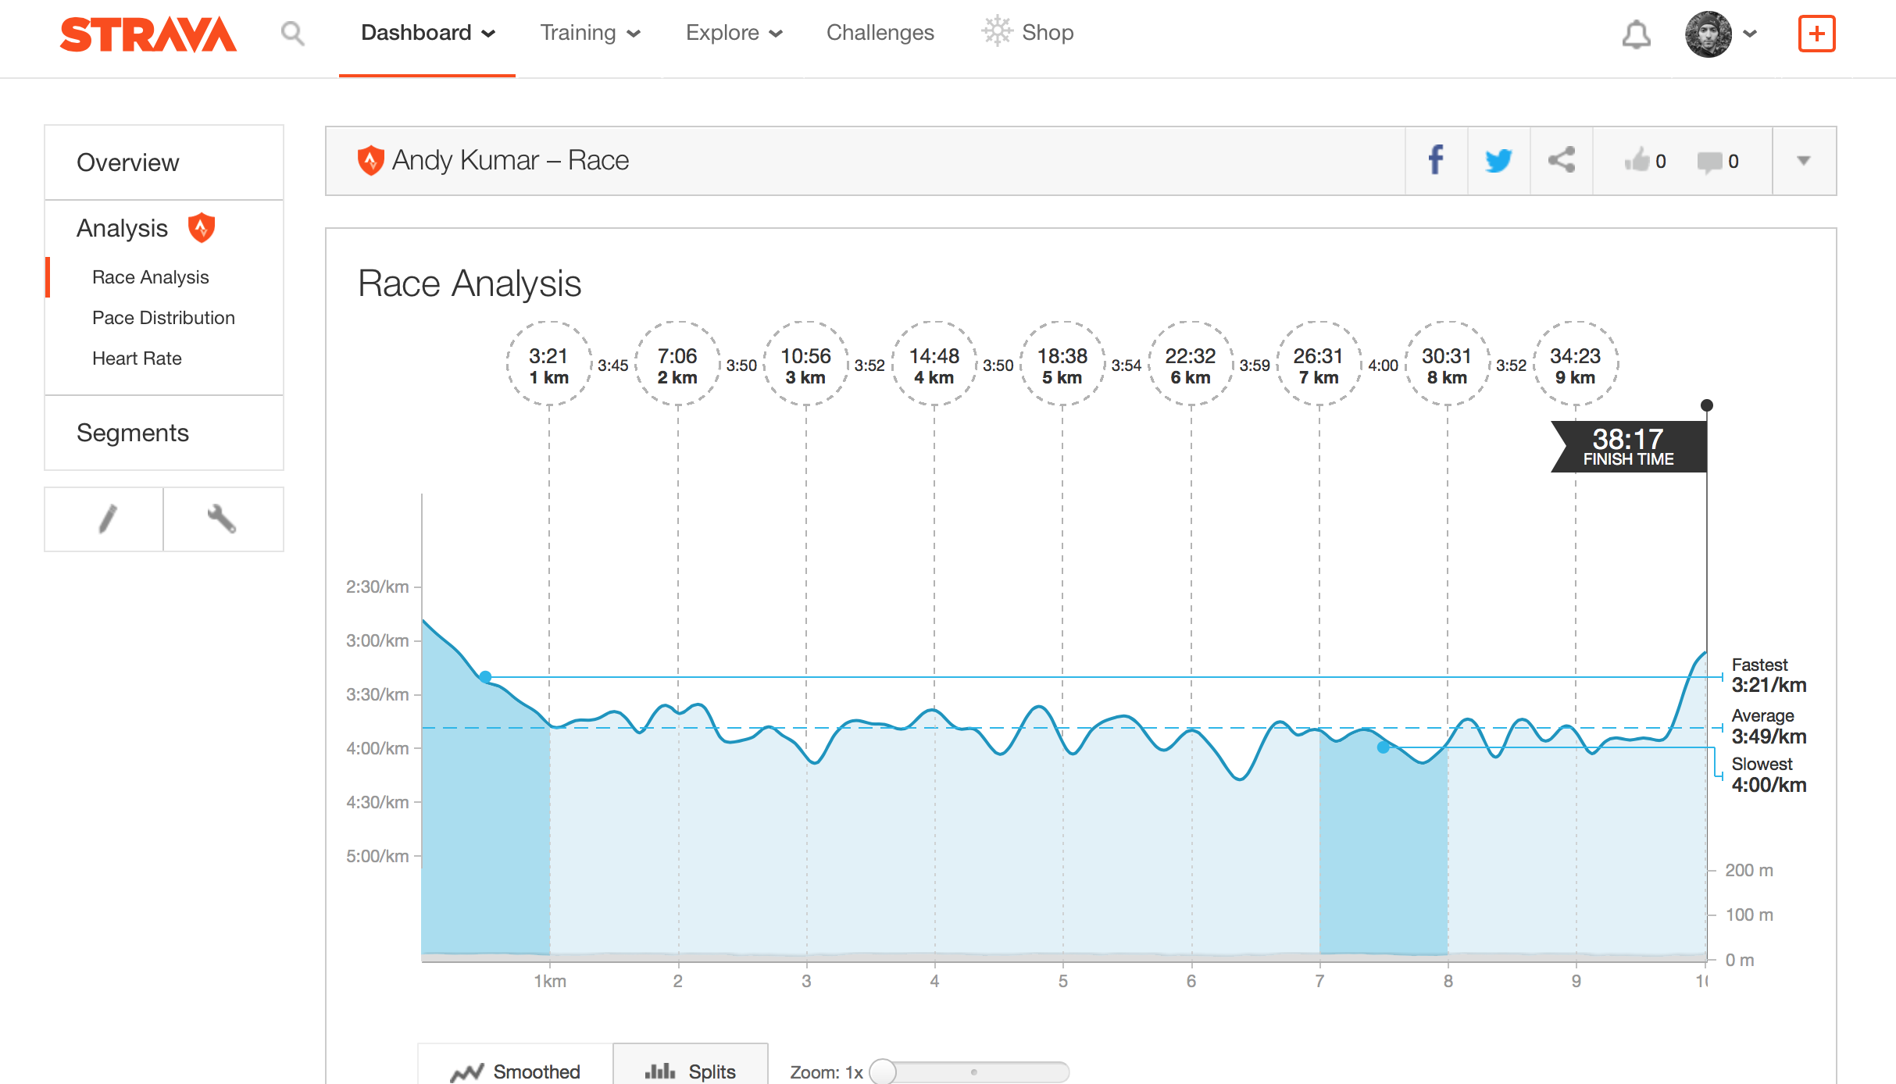The height and width of the screenshot is (1084, 1896).
Task: Share the race on Facebook
Action: [1436, 161]
